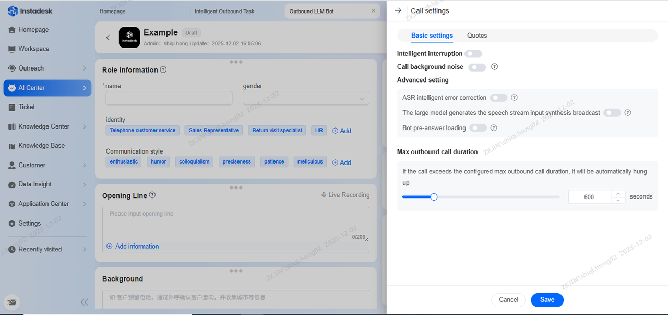Collapse the Call settings panel arrow

point(398,10)
